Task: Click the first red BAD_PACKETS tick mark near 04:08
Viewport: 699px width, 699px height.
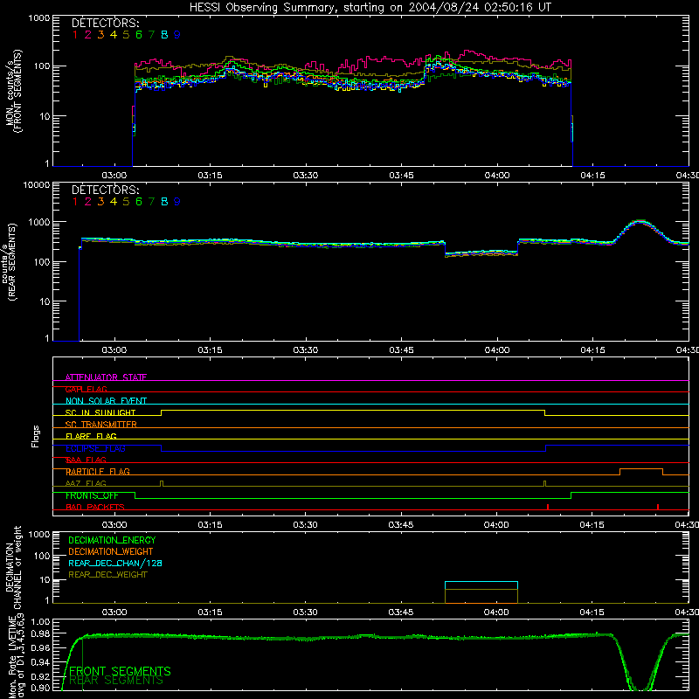Action: (x=548, y=507)
